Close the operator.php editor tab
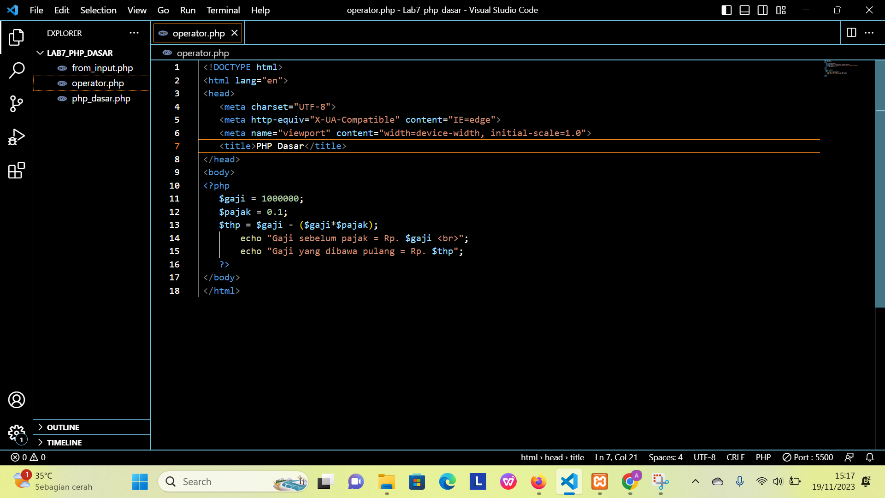The image size is (885, 498). point(234,33)
